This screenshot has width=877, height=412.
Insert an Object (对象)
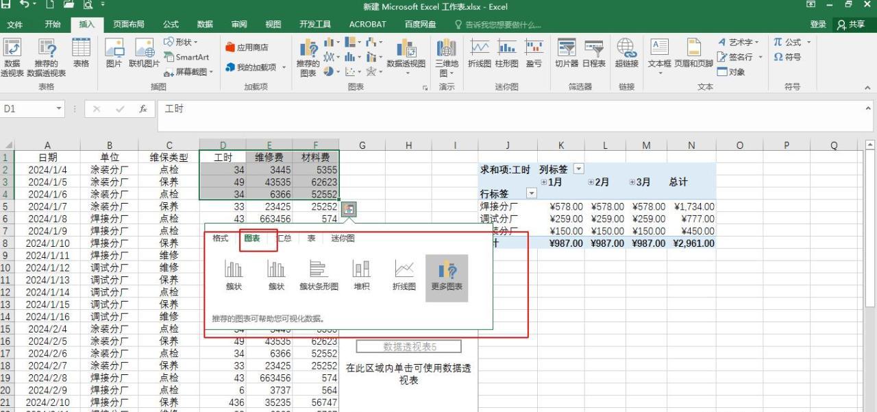click(731, 72)
